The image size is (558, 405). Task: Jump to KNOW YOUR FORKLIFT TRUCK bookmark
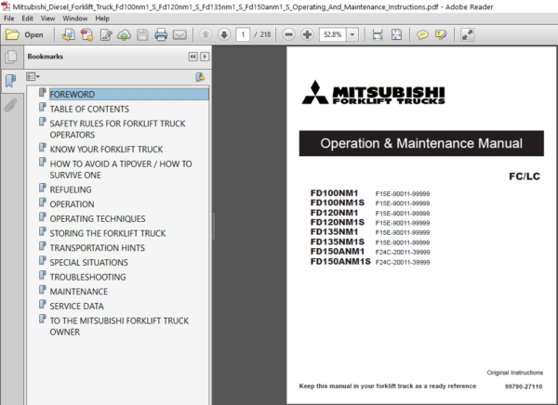click(x=106, y=150)
